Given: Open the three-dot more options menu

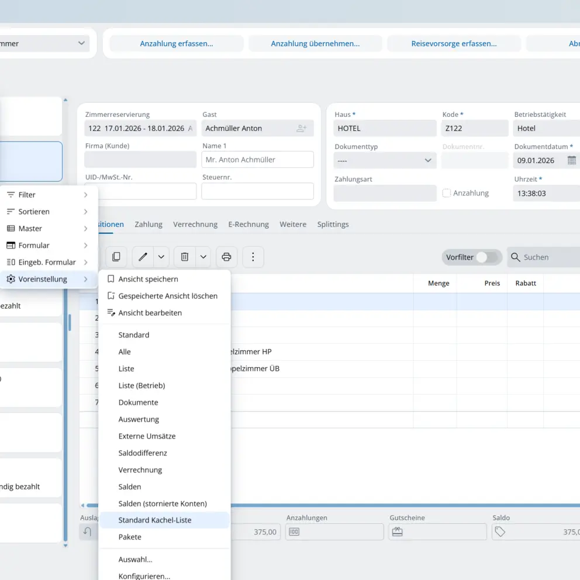Looking at the screenshot, I should click(x=253, y=257).
